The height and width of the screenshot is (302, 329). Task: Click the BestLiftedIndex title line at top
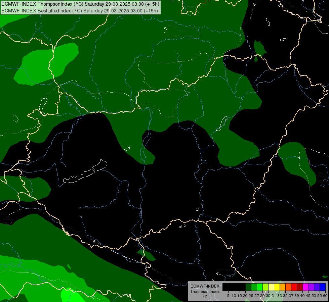(80, 11)
